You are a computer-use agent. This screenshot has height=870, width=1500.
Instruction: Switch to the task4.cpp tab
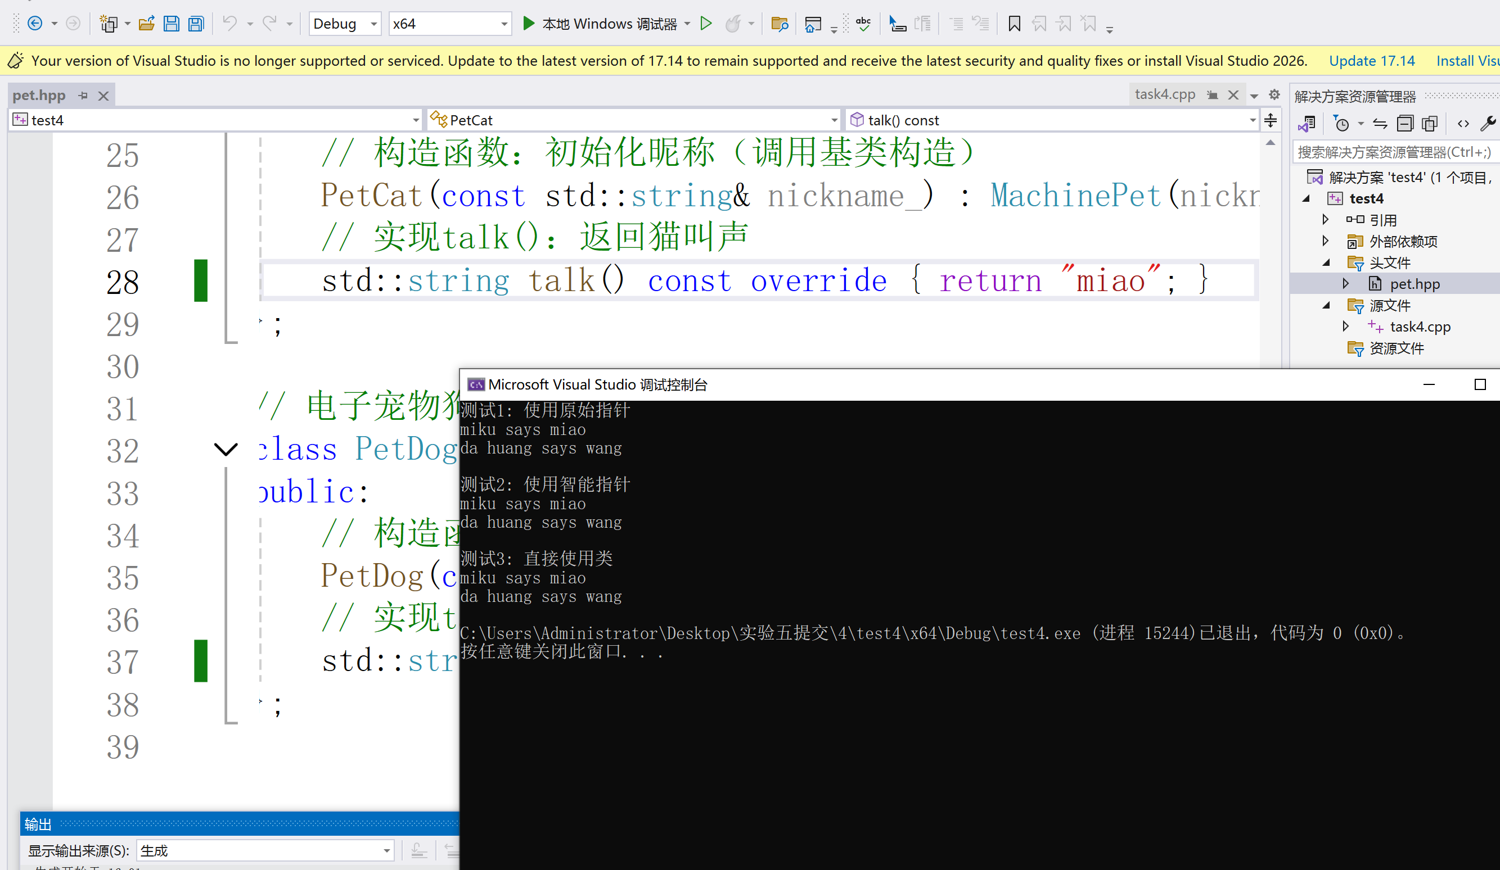coord(1164,94)
